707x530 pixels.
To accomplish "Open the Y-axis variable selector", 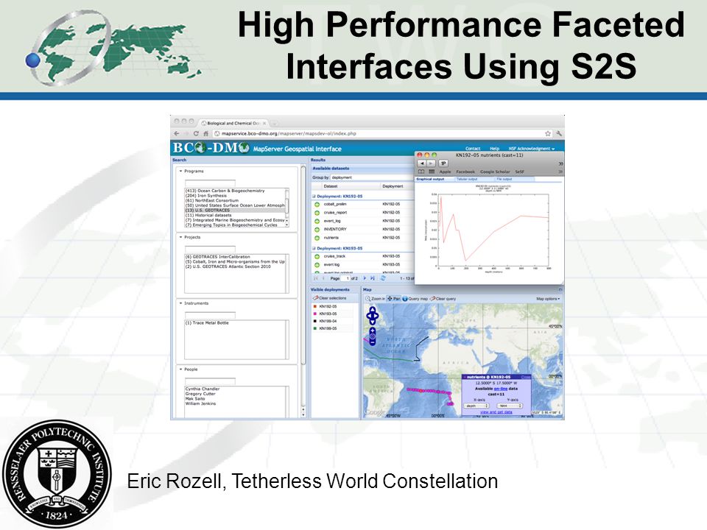I will [510, 406].
